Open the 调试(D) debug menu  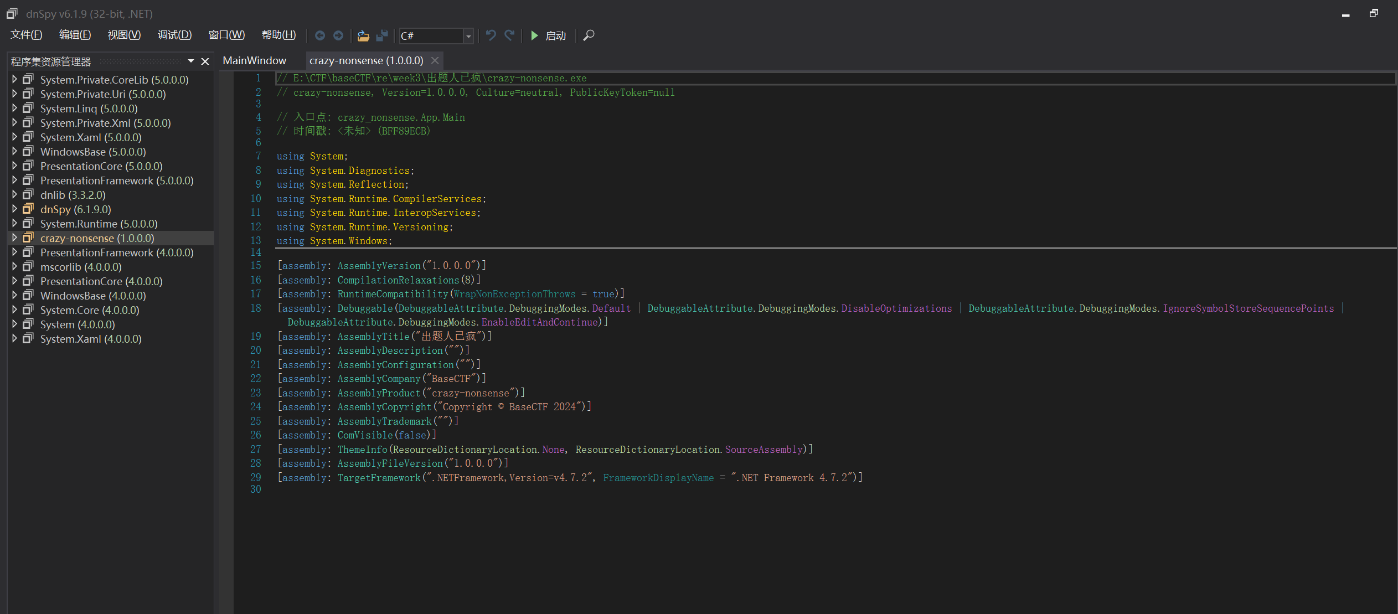174,35
